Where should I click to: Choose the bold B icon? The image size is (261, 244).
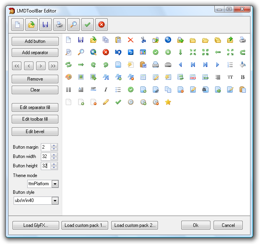[243, 77]
